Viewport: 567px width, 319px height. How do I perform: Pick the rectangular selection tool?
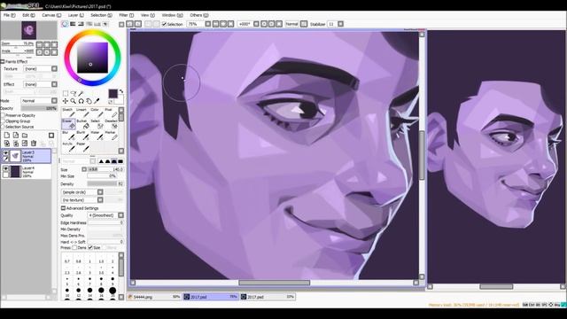[x=66, y=94]
